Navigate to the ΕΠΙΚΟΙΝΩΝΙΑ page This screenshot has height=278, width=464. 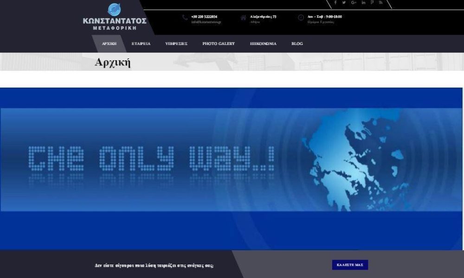263,44
